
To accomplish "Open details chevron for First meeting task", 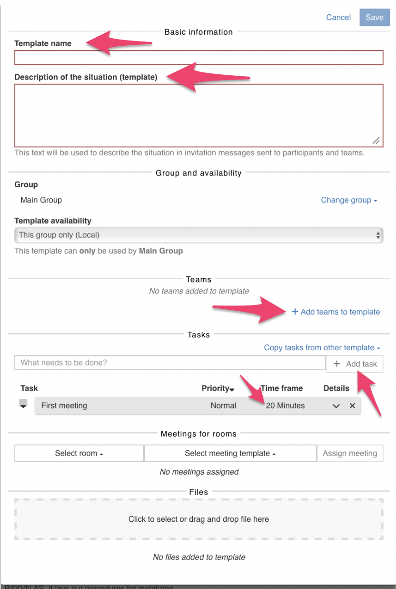I will click(336, 406).
